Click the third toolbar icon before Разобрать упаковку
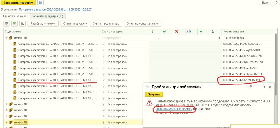 (x=23, y=24)
